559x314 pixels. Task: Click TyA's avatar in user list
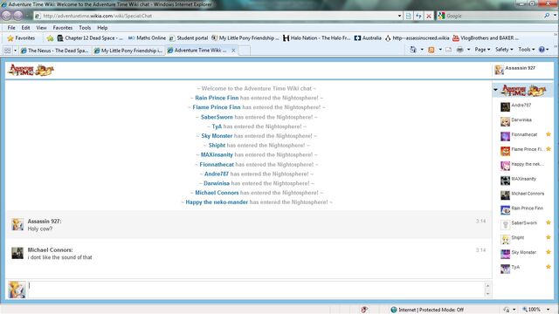click(505, 269)
